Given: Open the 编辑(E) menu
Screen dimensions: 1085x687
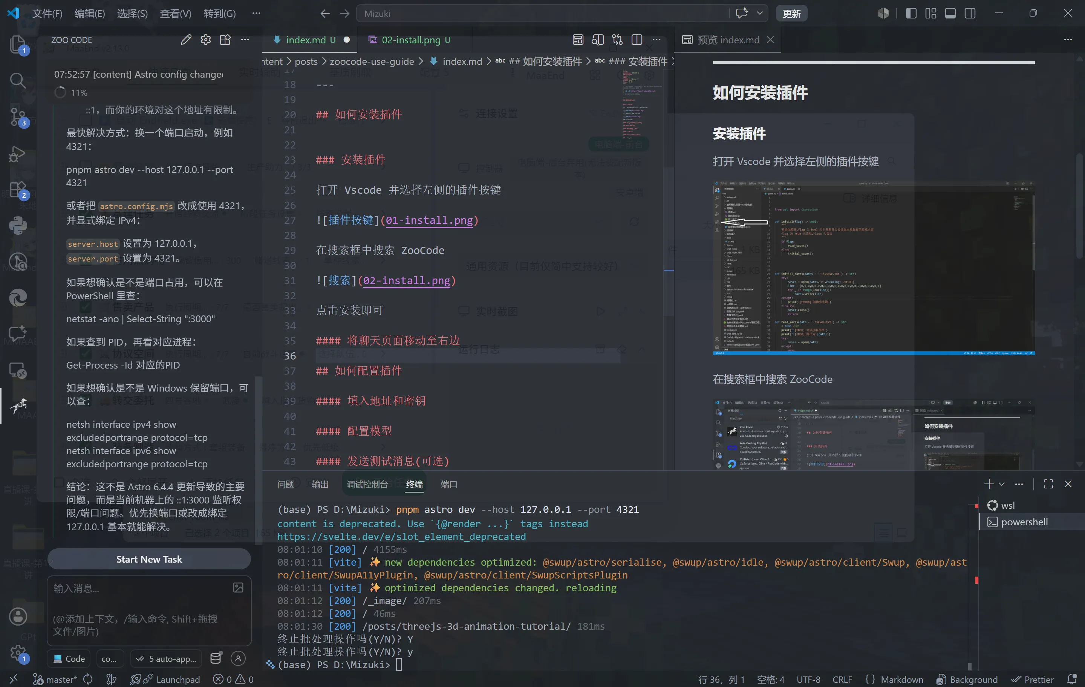Looking at the screenshot, I should [90, 14].
